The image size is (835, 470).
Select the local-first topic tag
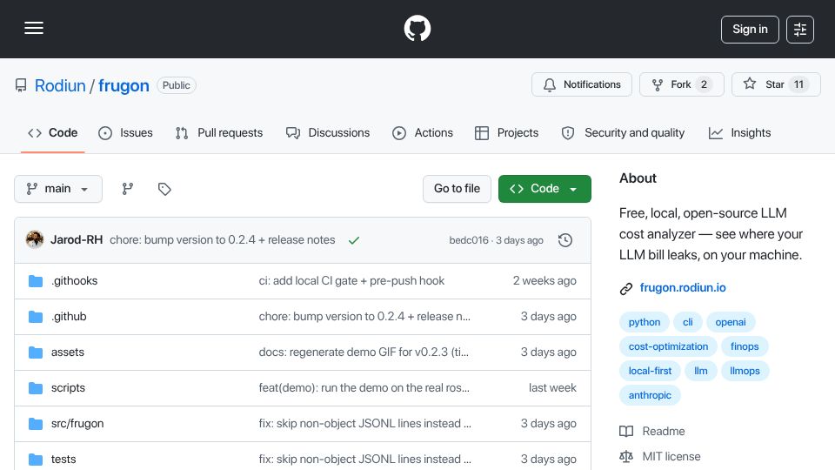(x=650, y=371)
